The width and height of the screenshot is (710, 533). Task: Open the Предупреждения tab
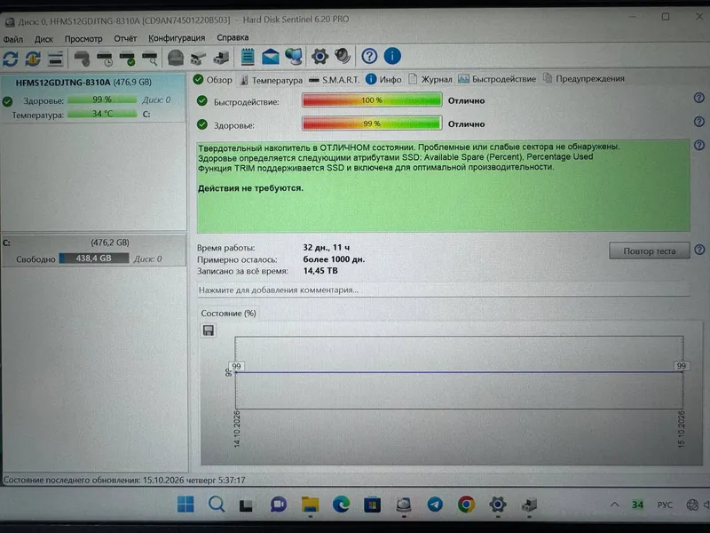tap(584, 78)
